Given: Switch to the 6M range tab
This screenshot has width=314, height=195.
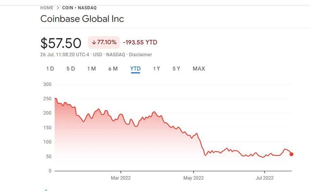Looking at the screenshot, I should pyautogui.click(x=113, y=69).
